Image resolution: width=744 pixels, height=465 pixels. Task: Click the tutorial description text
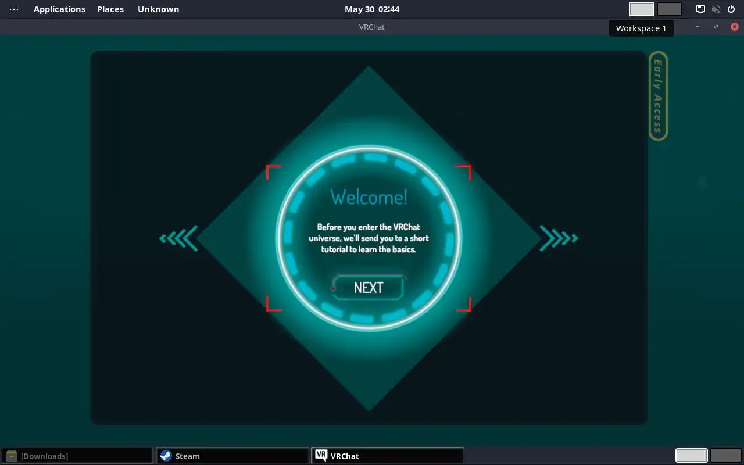tap(369, 238)
